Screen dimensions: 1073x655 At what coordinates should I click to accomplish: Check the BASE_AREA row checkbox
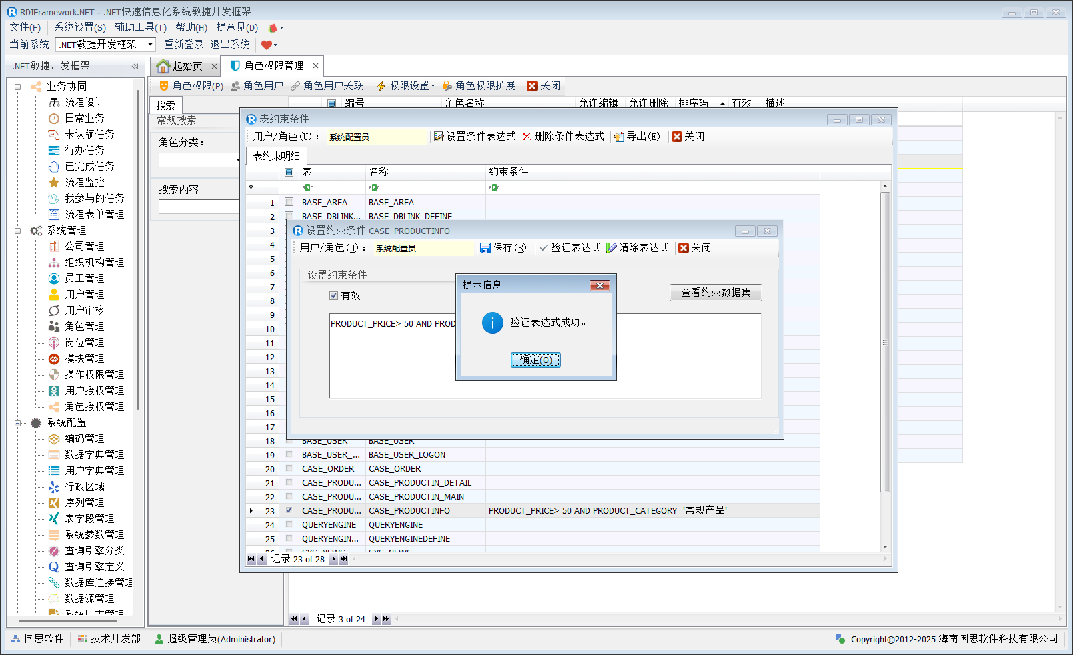point(289,202)
